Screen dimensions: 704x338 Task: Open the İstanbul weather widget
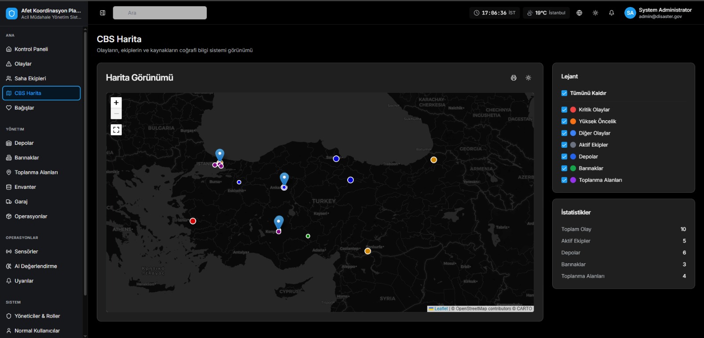(546, 13)
